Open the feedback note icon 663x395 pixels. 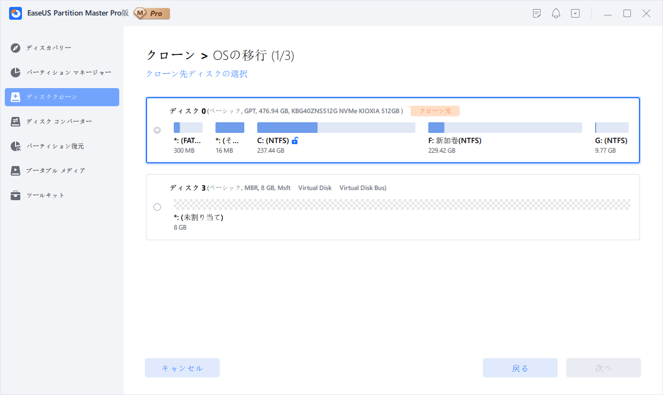[536, 13]
